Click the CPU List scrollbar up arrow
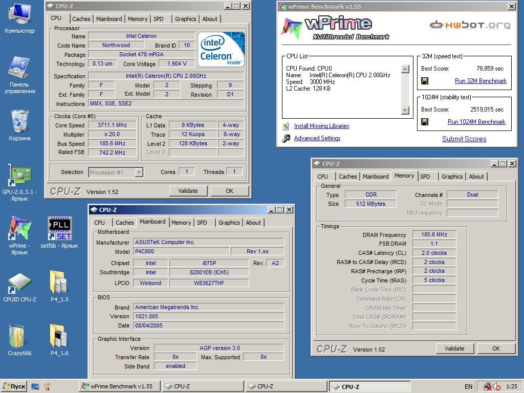The image size is (524, 393). coord(405,69)
